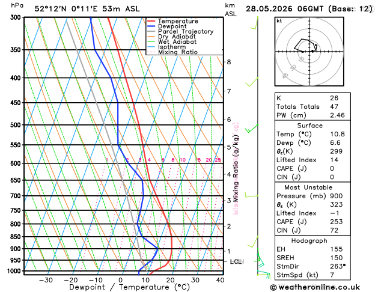The height and width of the screenshot is (292, 378).
Task: Click the Dewpoint / Temperature (°C) axis title
Action: (129, 287)
